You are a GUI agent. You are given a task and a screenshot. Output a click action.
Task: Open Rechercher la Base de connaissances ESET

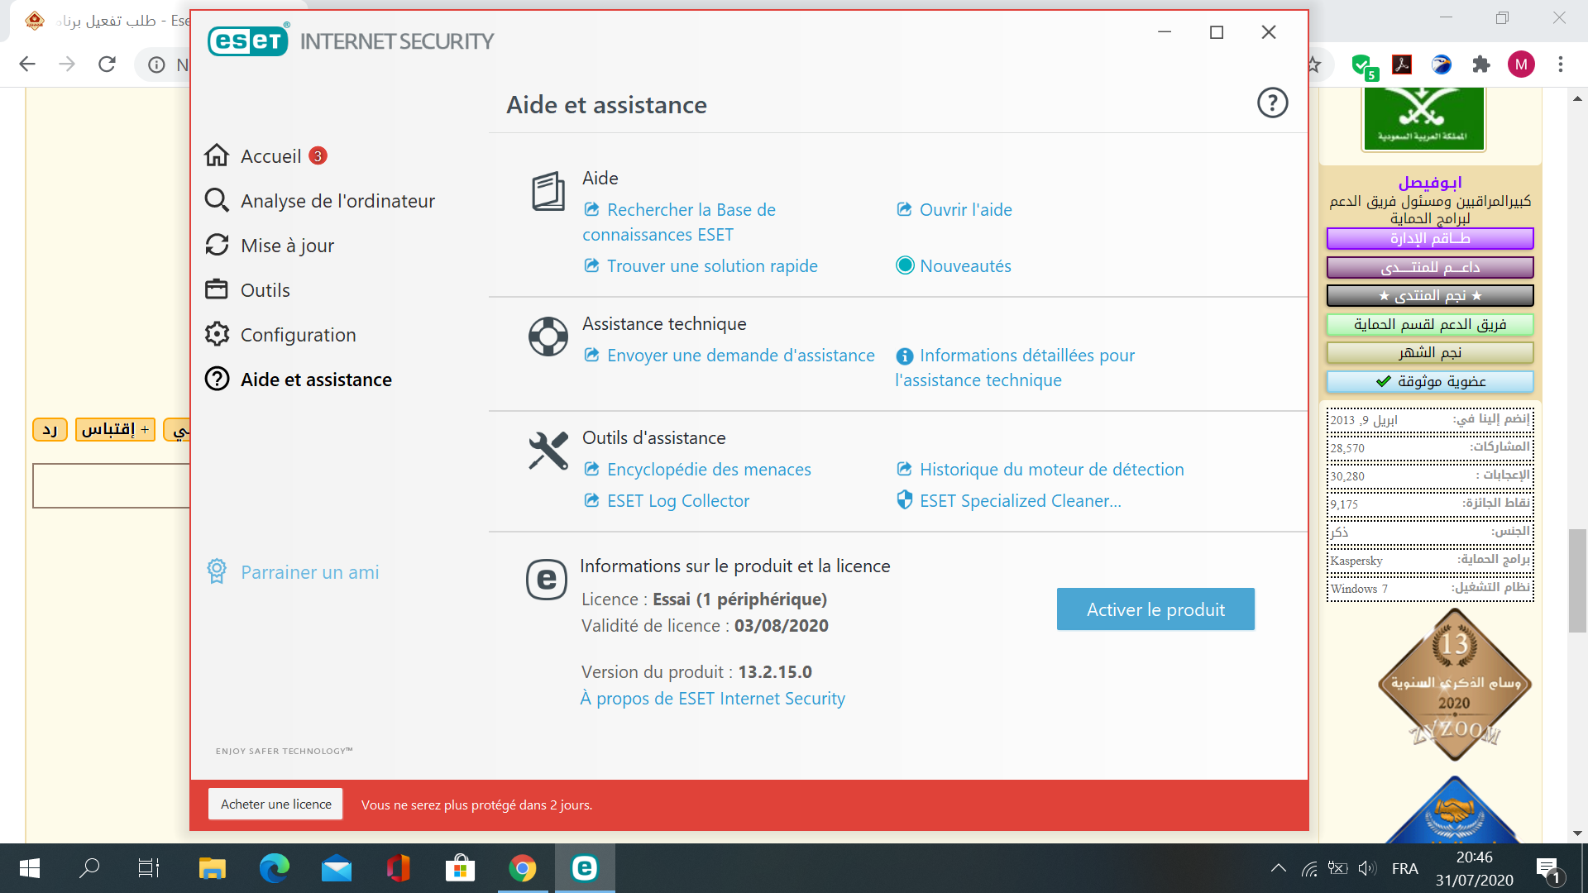679,222
